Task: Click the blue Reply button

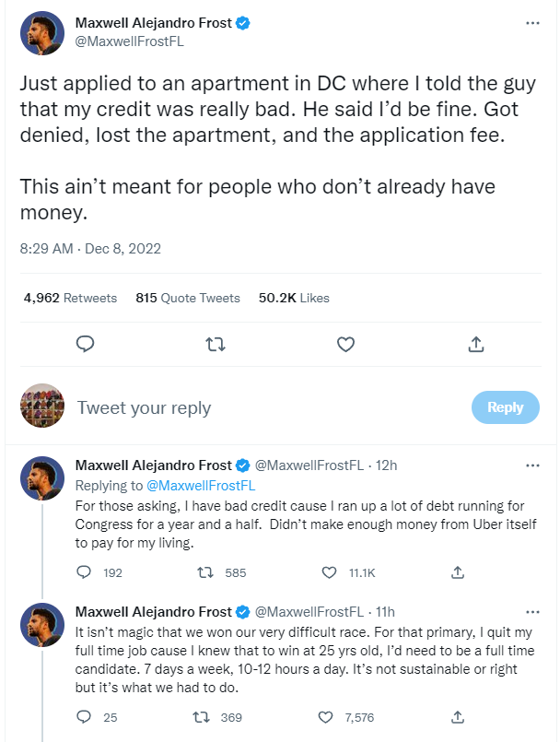Action: (505, 407)
